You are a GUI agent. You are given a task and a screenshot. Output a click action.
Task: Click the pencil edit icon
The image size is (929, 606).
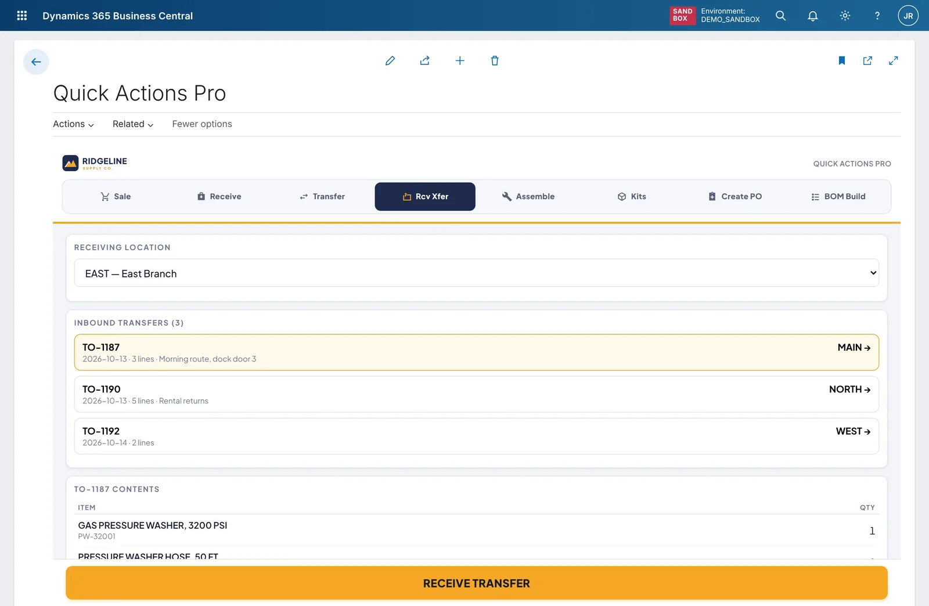pyautogui.click(x=390, y=60)
